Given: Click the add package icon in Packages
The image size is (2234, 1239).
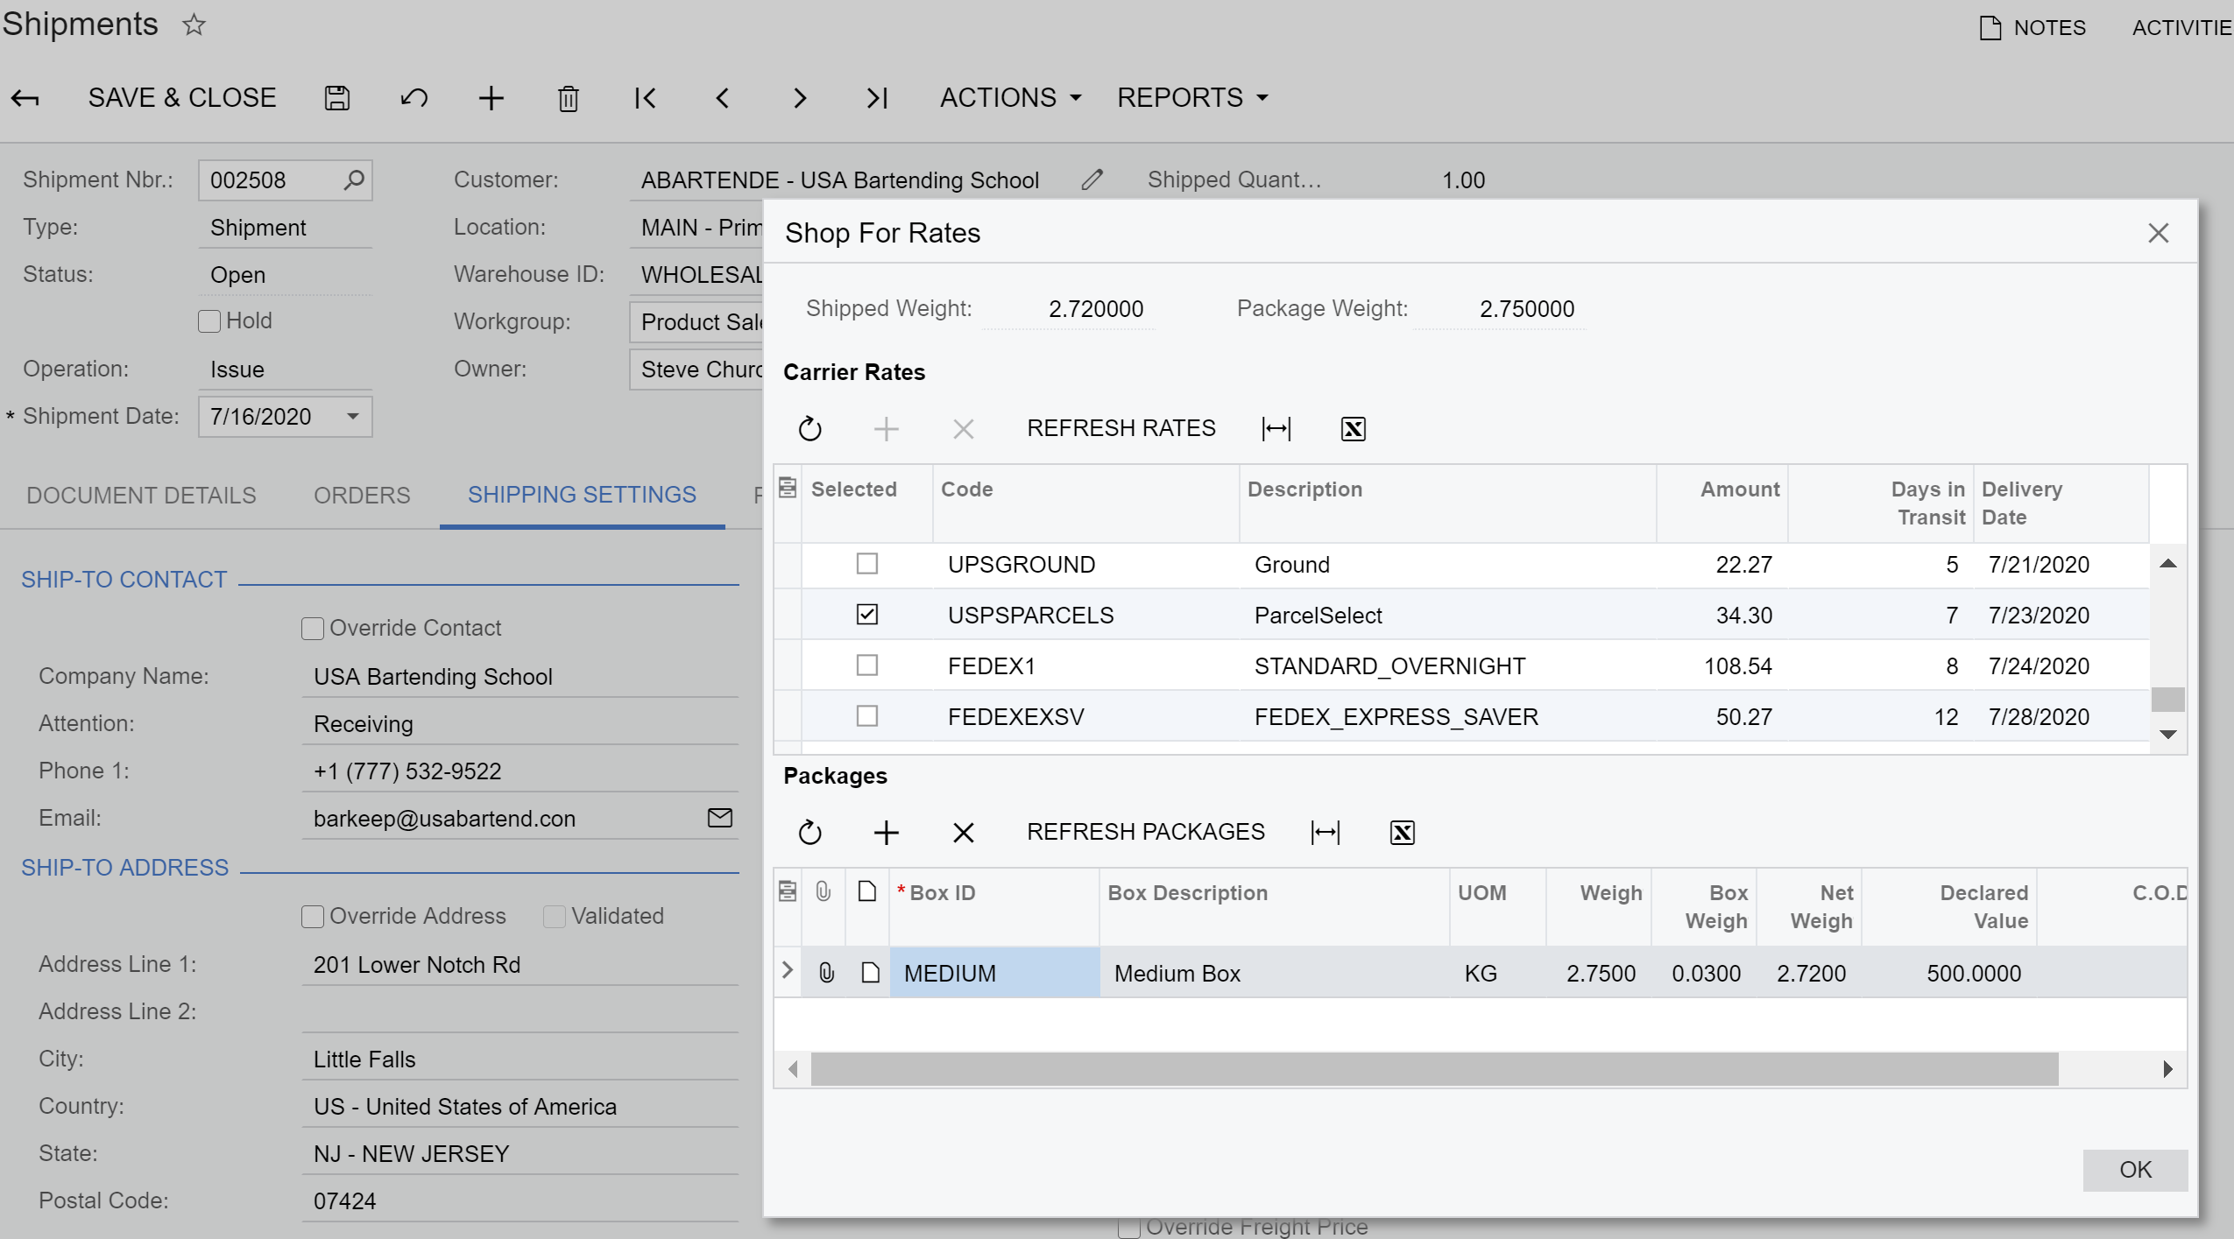Looking at the screenshot, I should pyautogui.click(x=887, y=833).
